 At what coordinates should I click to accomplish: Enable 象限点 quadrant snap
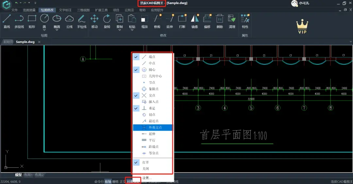(x=153, y=89)
